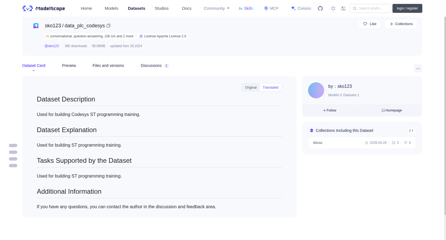Screen dimensions: 446x240
Task: Jump to fourth section via outline bar
Action: [13, 166]
